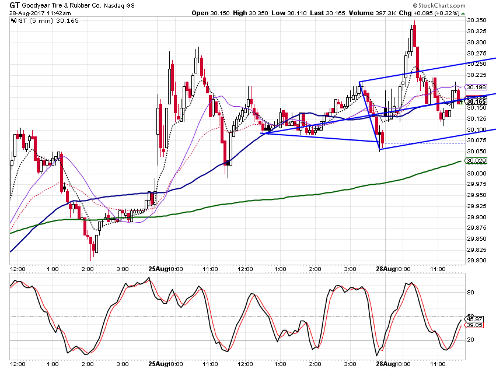Click the 45.97 stochastic value tag
The height and width of the screenshot is (369, 496).
click(x=474, y=319)
